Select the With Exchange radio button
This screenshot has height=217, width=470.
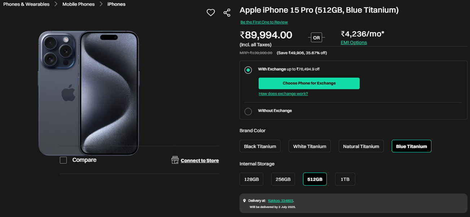pos(248,70)
